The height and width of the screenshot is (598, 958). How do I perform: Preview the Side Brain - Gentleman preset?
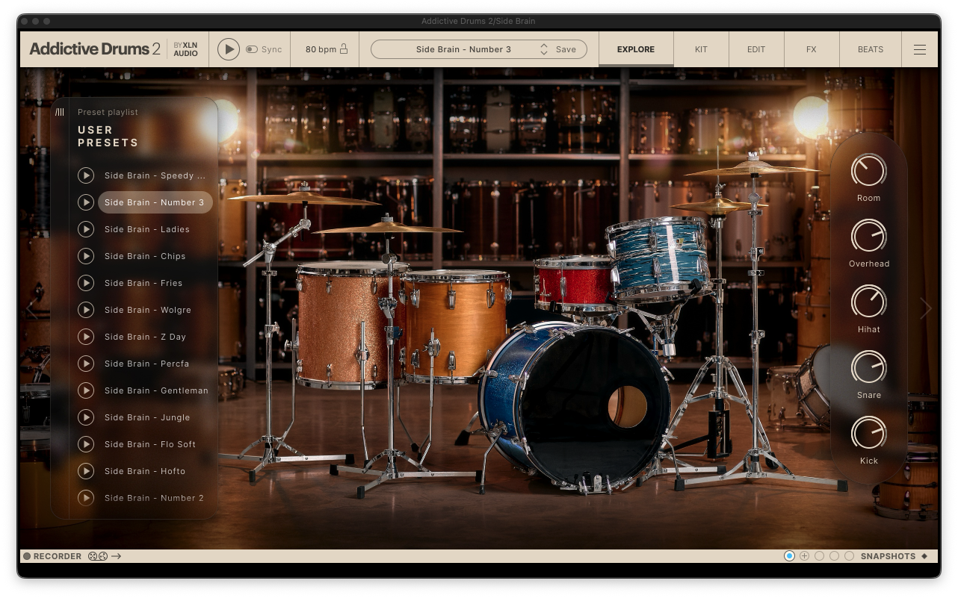(x=86, y=390)
